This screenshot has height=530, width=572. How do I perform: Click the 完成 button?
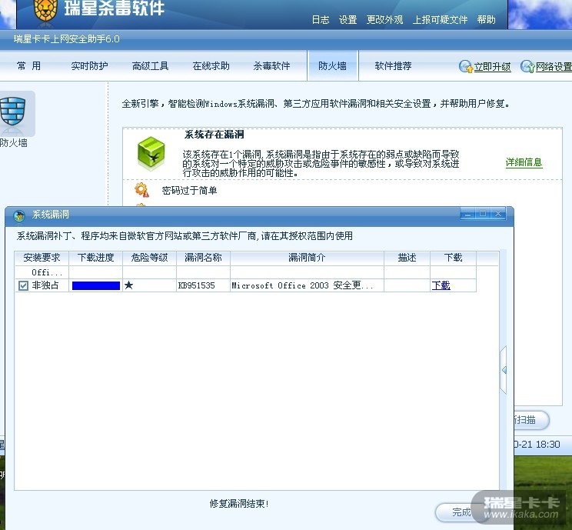click(461, 512)
